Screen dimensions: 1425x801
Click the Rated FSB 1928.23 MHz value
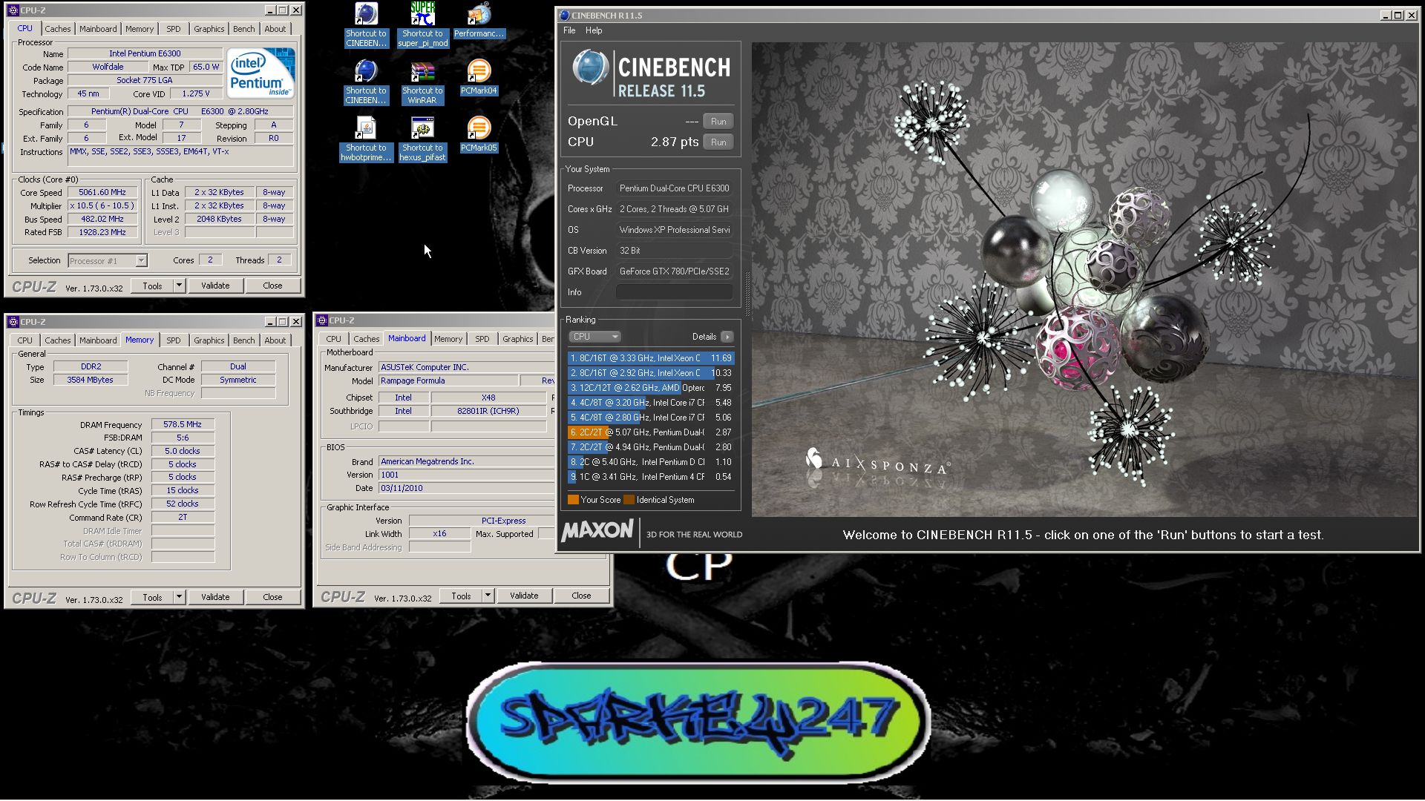click(102, 232)
